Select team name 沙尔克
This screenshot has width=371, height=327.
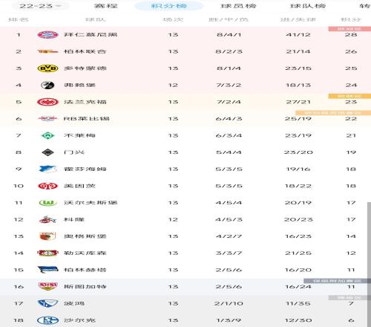click(79, 320)
